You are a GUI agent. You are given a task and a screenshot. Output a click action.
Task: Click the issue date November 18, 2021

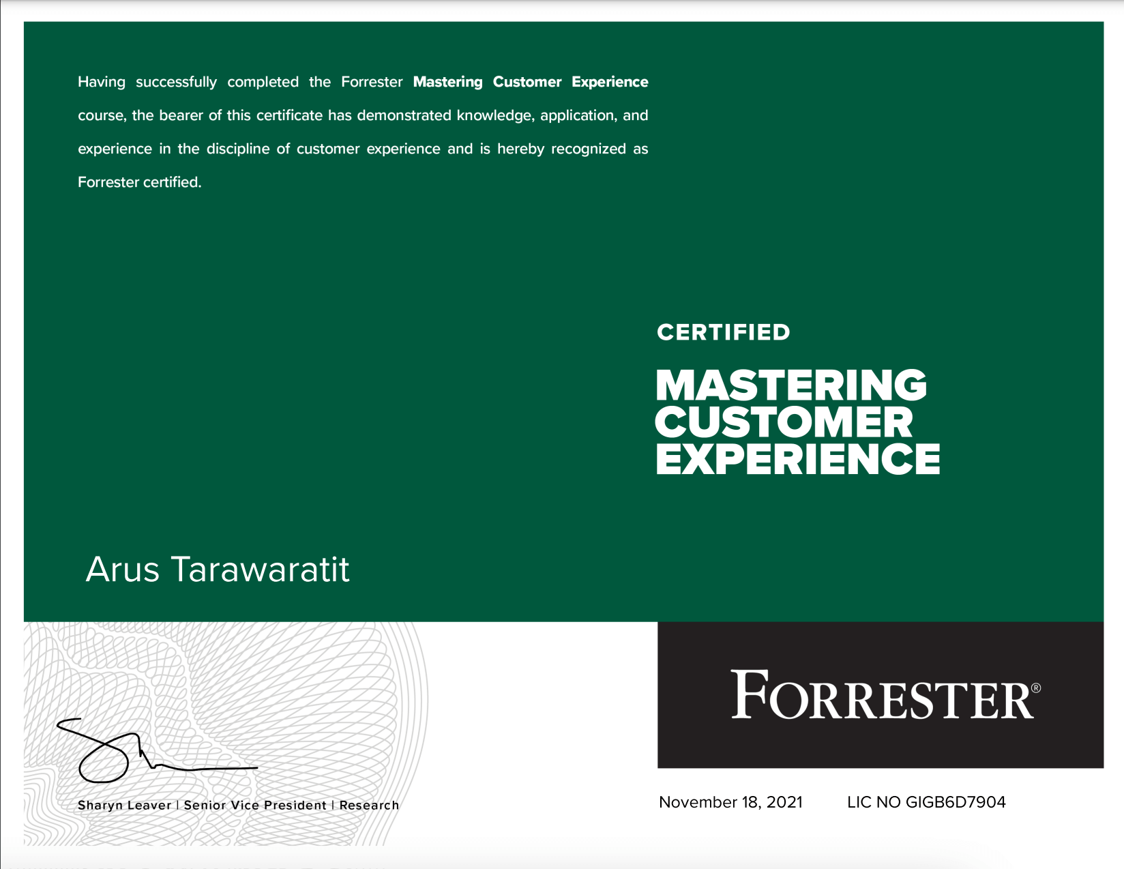(x=730, y=802)
